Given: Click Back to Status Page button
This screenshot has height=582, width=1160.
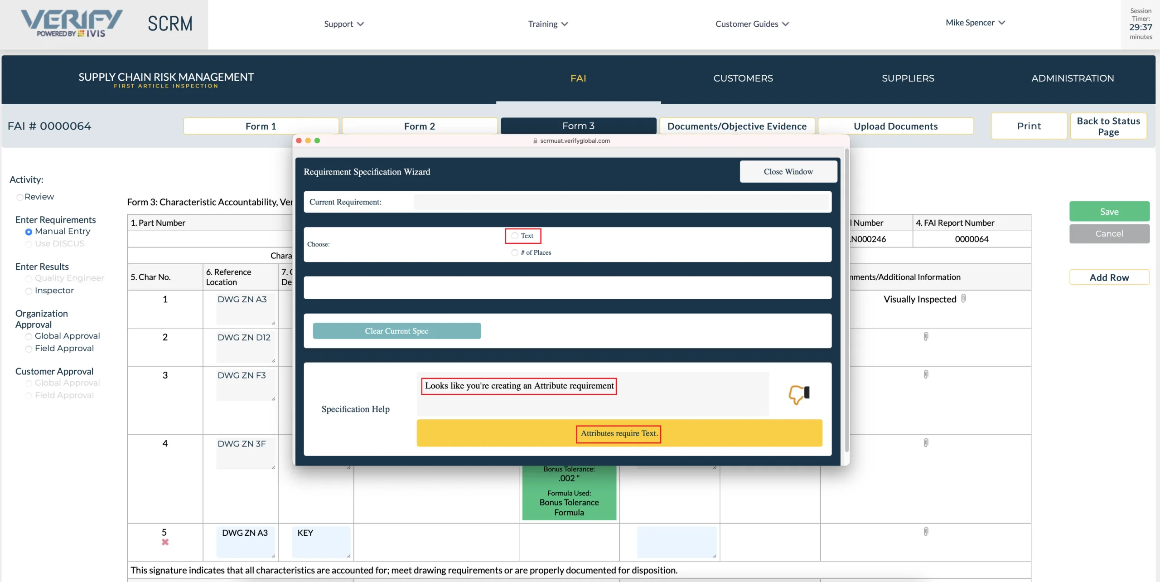Looking at the screenshot, I should point(1109,126).
